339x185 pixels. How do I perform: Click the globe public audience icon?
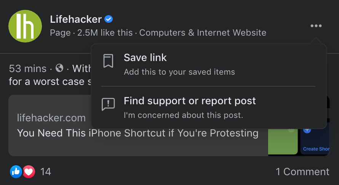click(59, 68)
